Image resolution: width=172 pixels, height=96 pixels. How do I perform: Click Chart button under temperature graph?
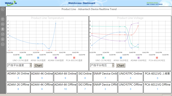[38, 65]
